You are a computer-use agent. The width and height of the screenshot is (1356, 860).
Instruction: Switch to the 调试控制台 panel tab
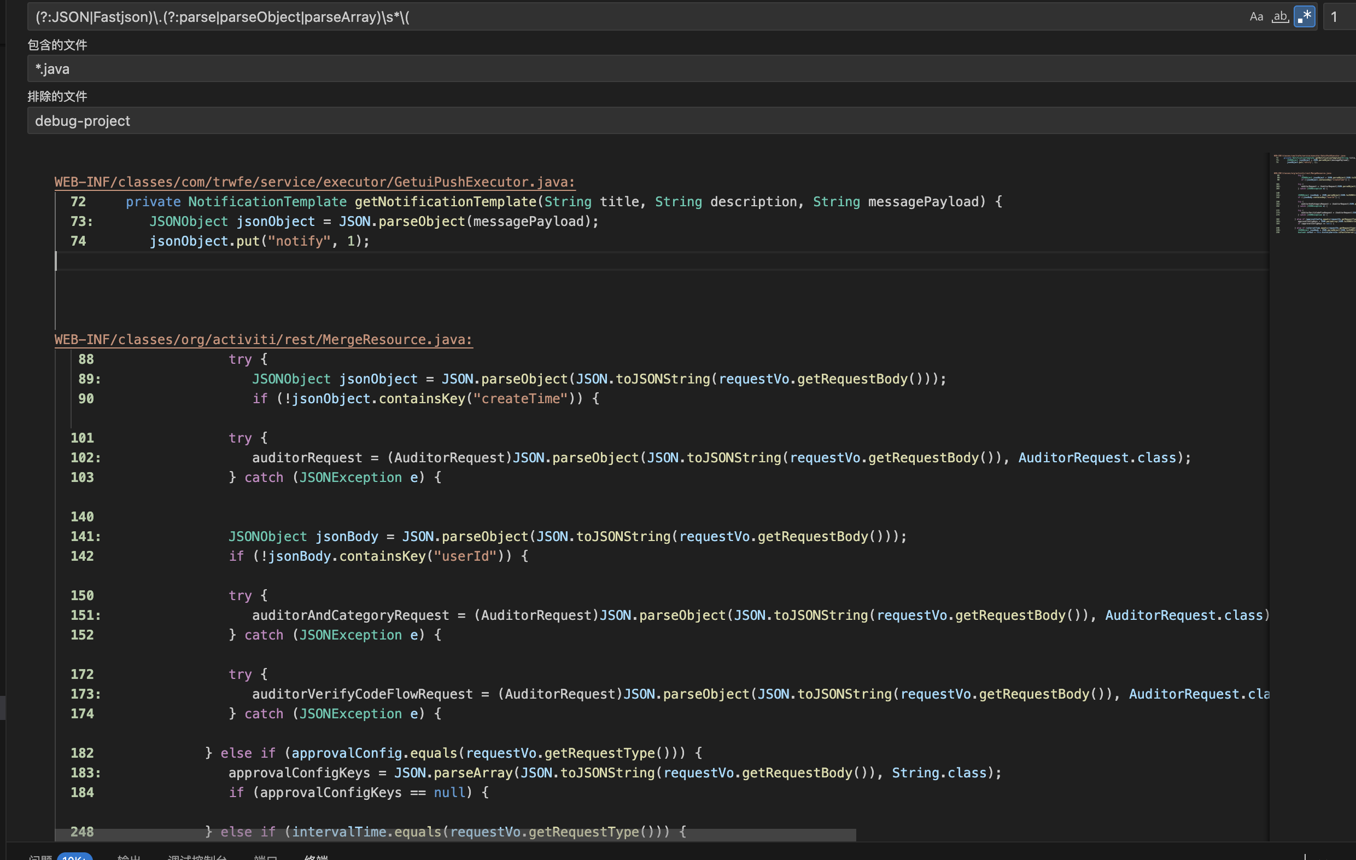click(x=196, y=857)
